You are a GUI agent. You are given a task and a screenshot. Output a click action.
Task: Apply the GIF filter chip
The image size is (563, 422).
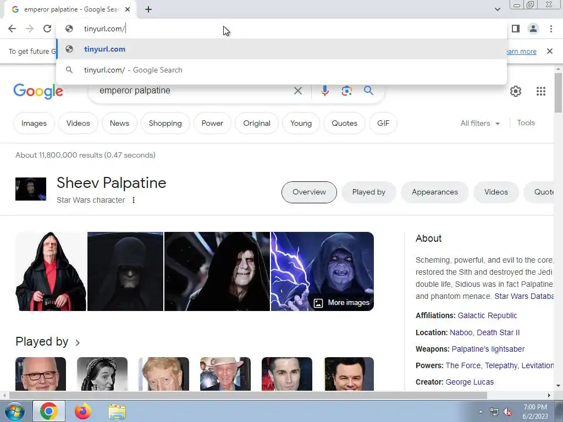383,123
